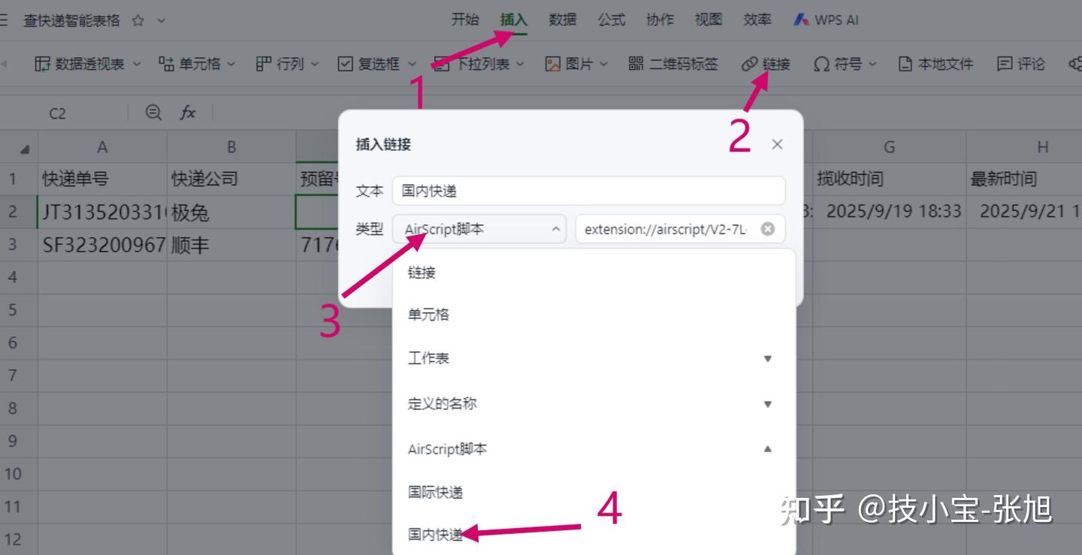Open the 数据透视表 pivot table tool
1082x555 pixels.
[88, 64]
